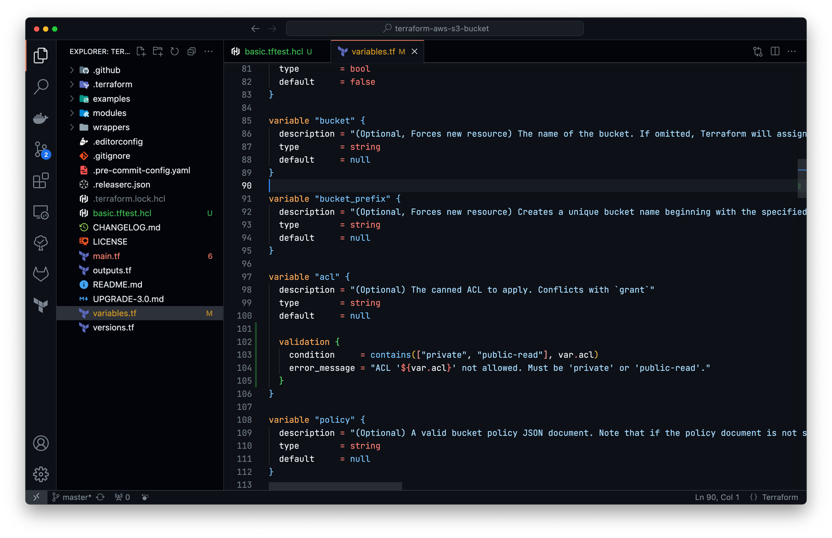Refresh the Explorer file tree

pyautogui.click(x=175, y=51)
